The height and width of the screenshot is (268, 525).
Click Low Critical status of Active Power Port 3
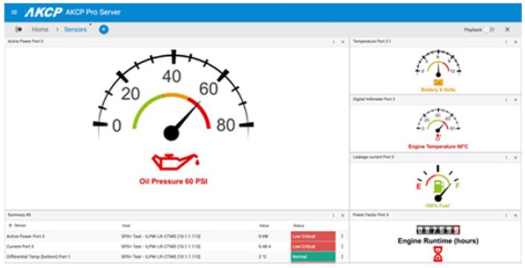[313, 236]
